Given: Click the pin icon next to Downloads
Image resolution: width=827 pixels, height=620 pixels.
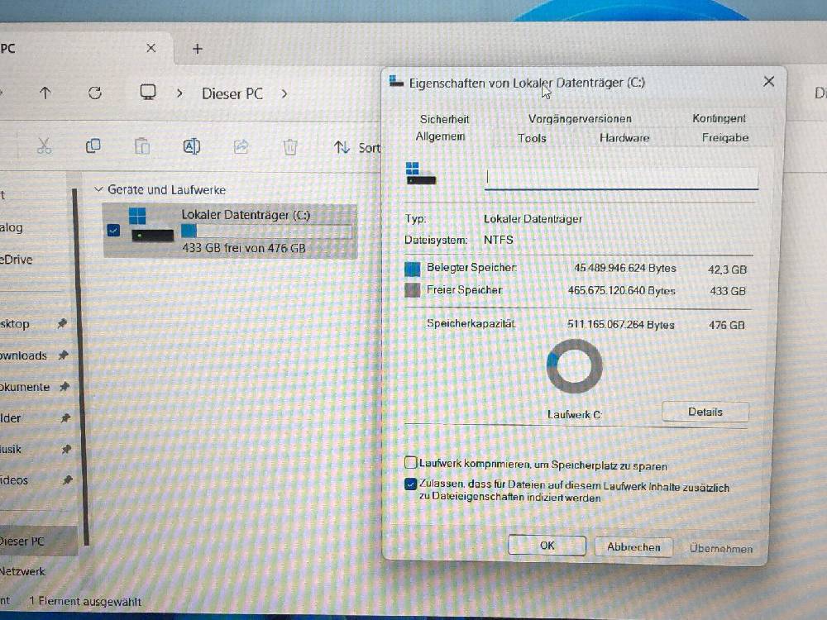Looking at the screenshot, I should 64,355.
